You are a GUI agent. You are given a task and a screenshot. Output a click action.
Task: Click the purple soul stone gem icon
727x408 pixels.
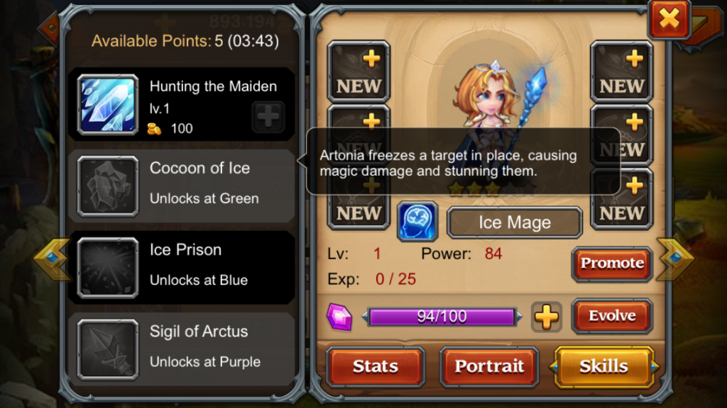tap(339, 317)
